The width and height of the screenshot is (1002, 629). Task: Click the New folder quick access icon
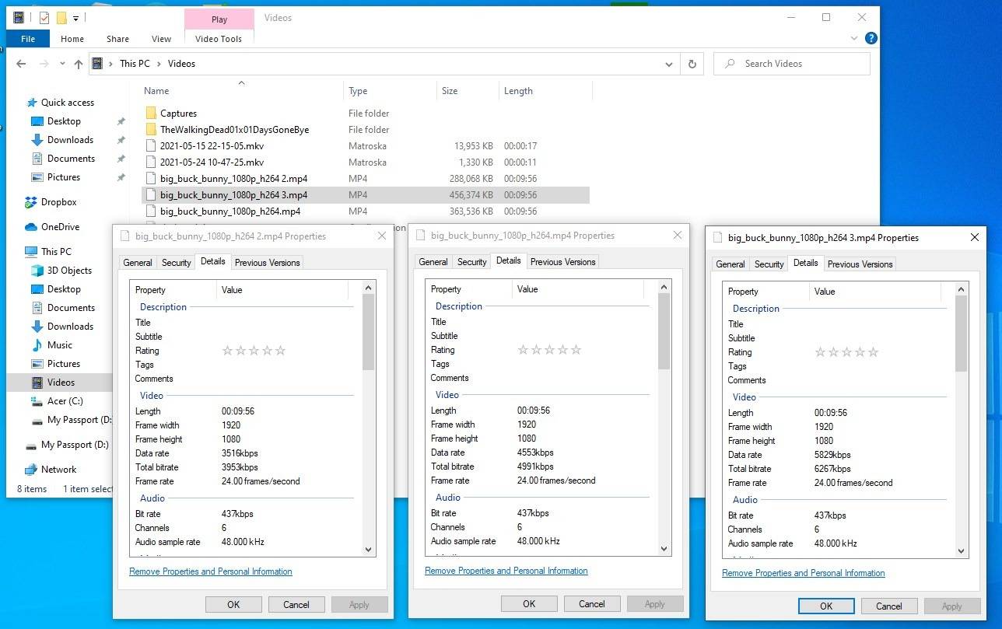[x=61, y=18]
